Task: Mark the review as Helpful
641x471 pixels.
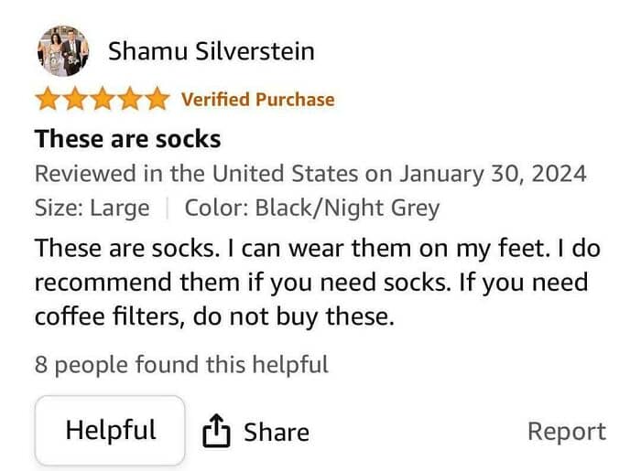Action: pyautogui.click(x=110, y=430)
